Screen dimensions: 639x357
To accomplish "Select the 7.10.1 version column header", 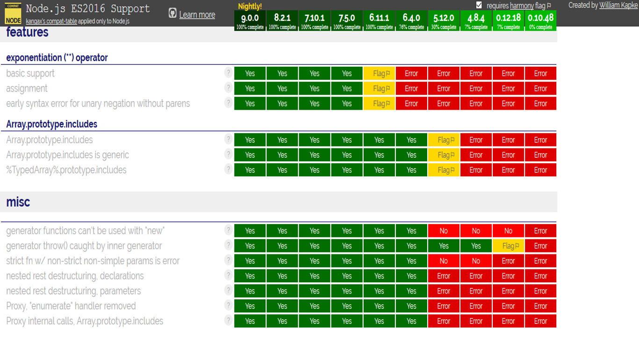I will coord(315,21).
